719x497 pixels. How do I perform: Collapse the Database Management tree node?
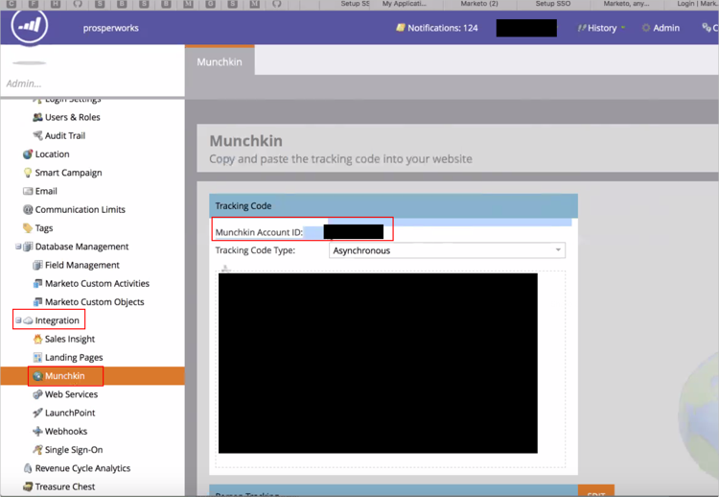pyautogui.click(x=18, y=247)
